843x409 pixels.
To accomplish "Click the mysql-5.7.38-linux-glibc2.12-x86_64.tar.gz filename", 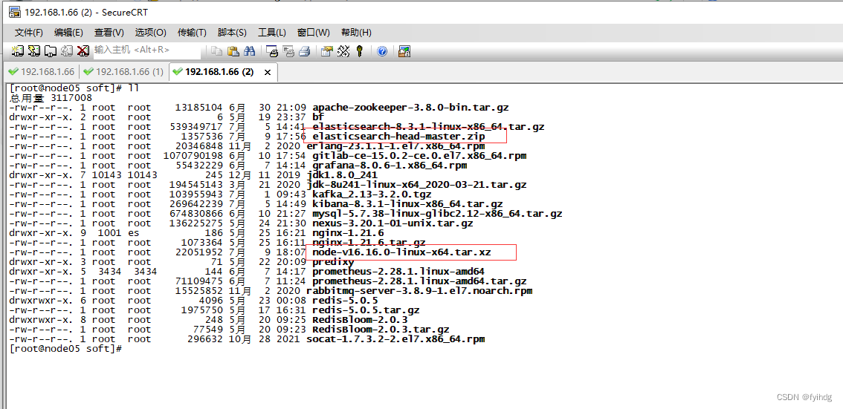I will coord(437,214).
